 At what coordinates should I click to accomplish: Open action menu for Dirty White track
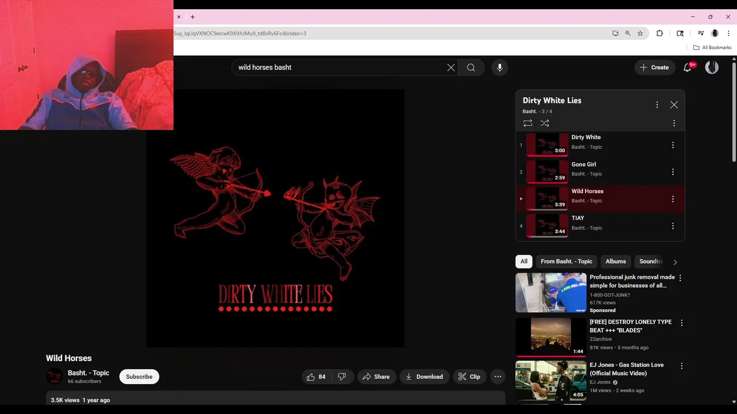[673, 145]
